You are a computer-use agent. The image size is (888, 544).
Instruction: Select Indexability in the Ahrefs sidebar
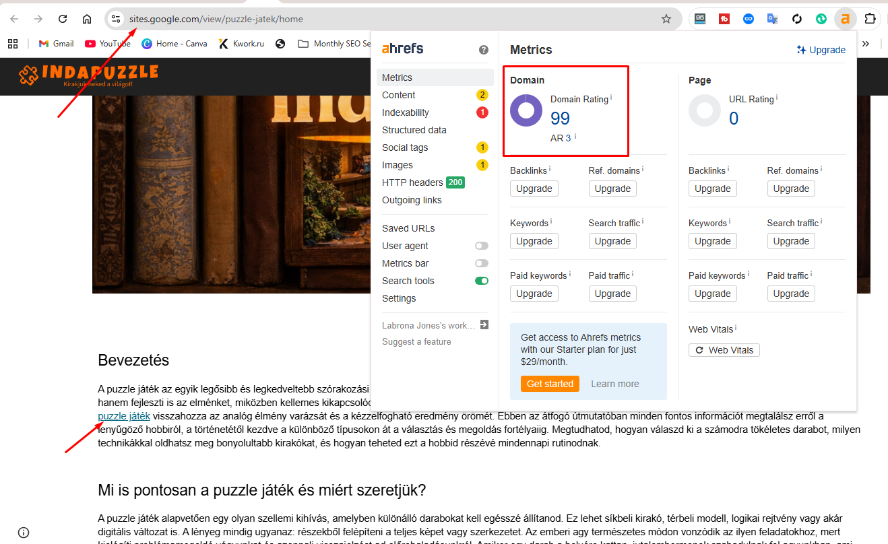coord(406,112)
